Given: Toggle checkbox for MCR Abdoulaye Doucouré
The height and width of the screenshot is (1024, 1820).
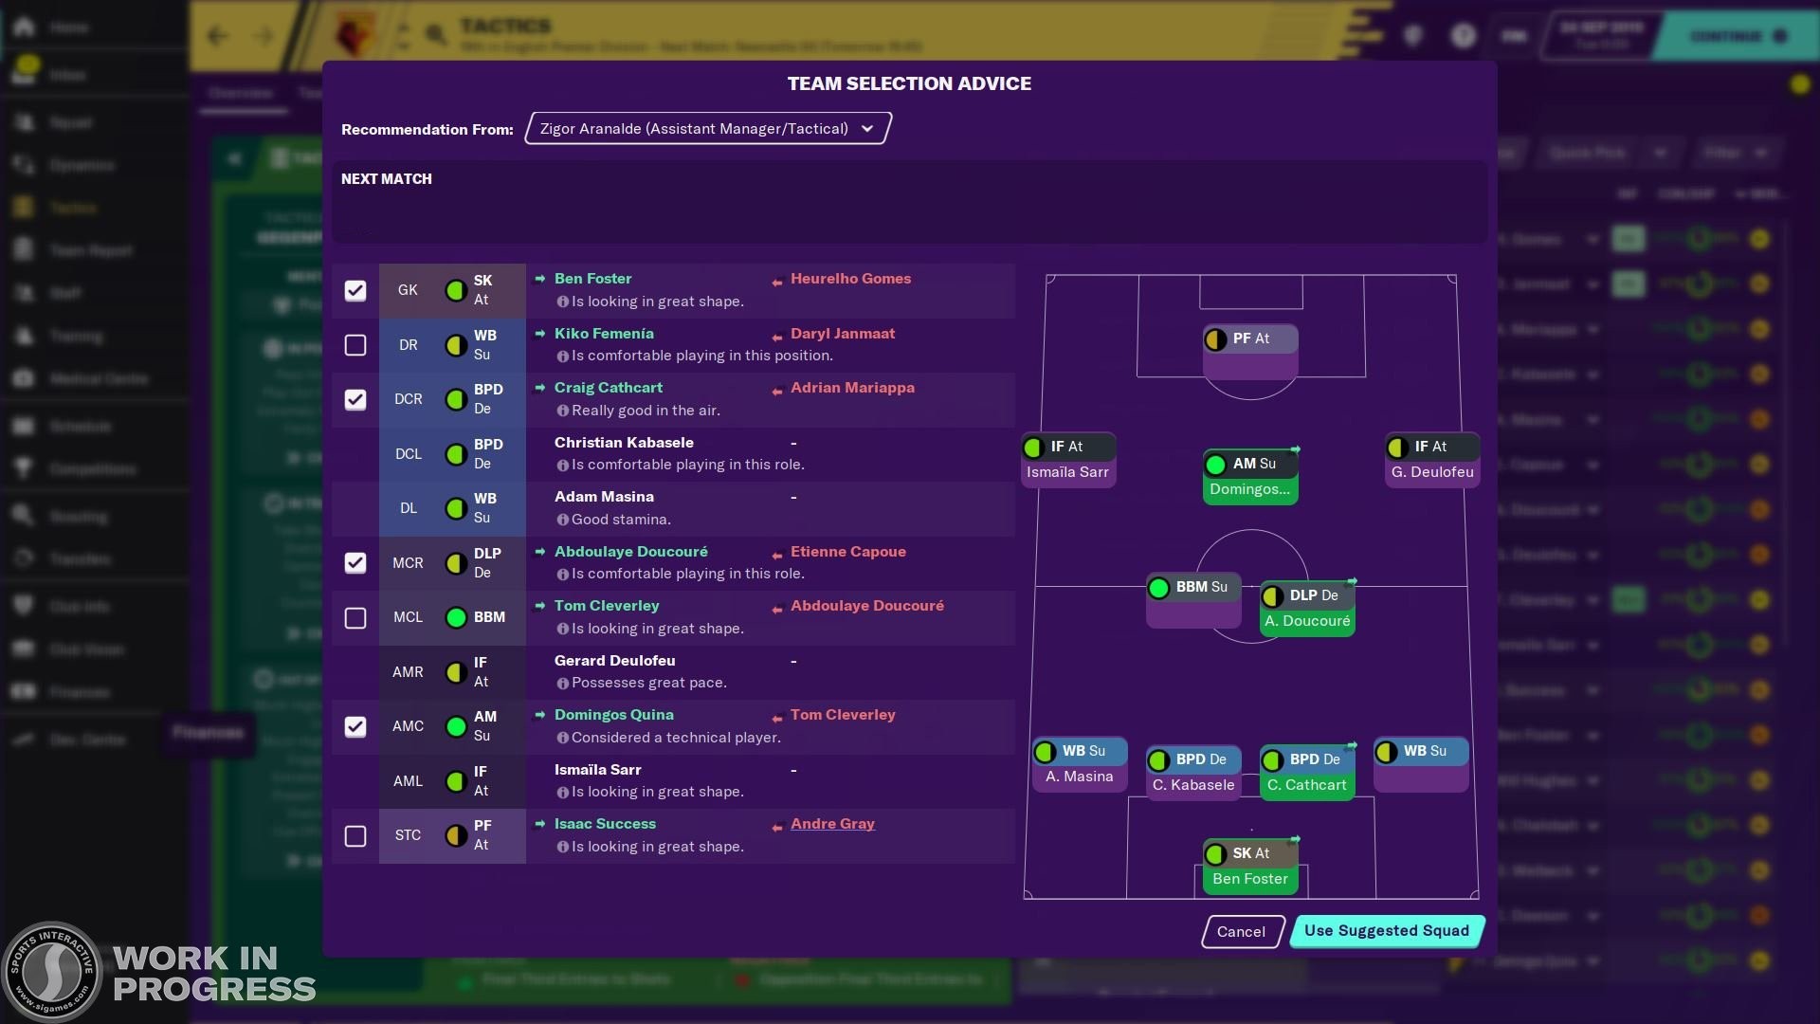Looking at the screenshot, I should pos(355,562).
